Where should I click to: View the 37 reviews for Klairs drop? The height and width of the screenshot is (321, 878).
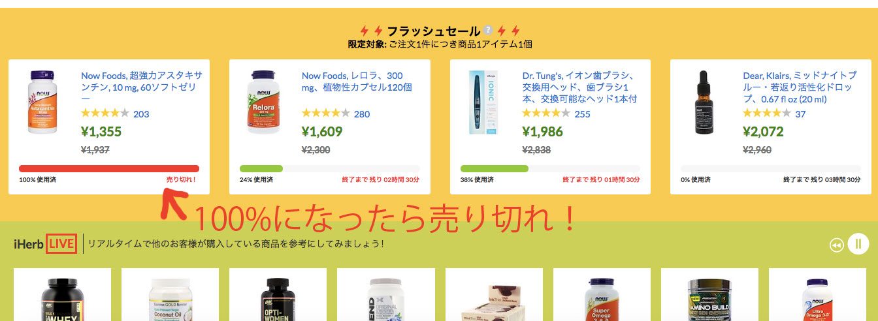point(800,114)
